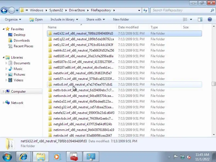This screenshot has height=162, width=216.
Task: Open Action Center flag icon
Action: pos(175,157)
